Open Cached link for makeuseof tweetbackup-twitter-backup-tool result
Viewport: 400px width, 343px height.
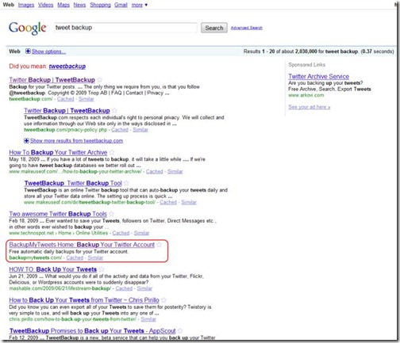pyautogui.click(x=168, y=202)
